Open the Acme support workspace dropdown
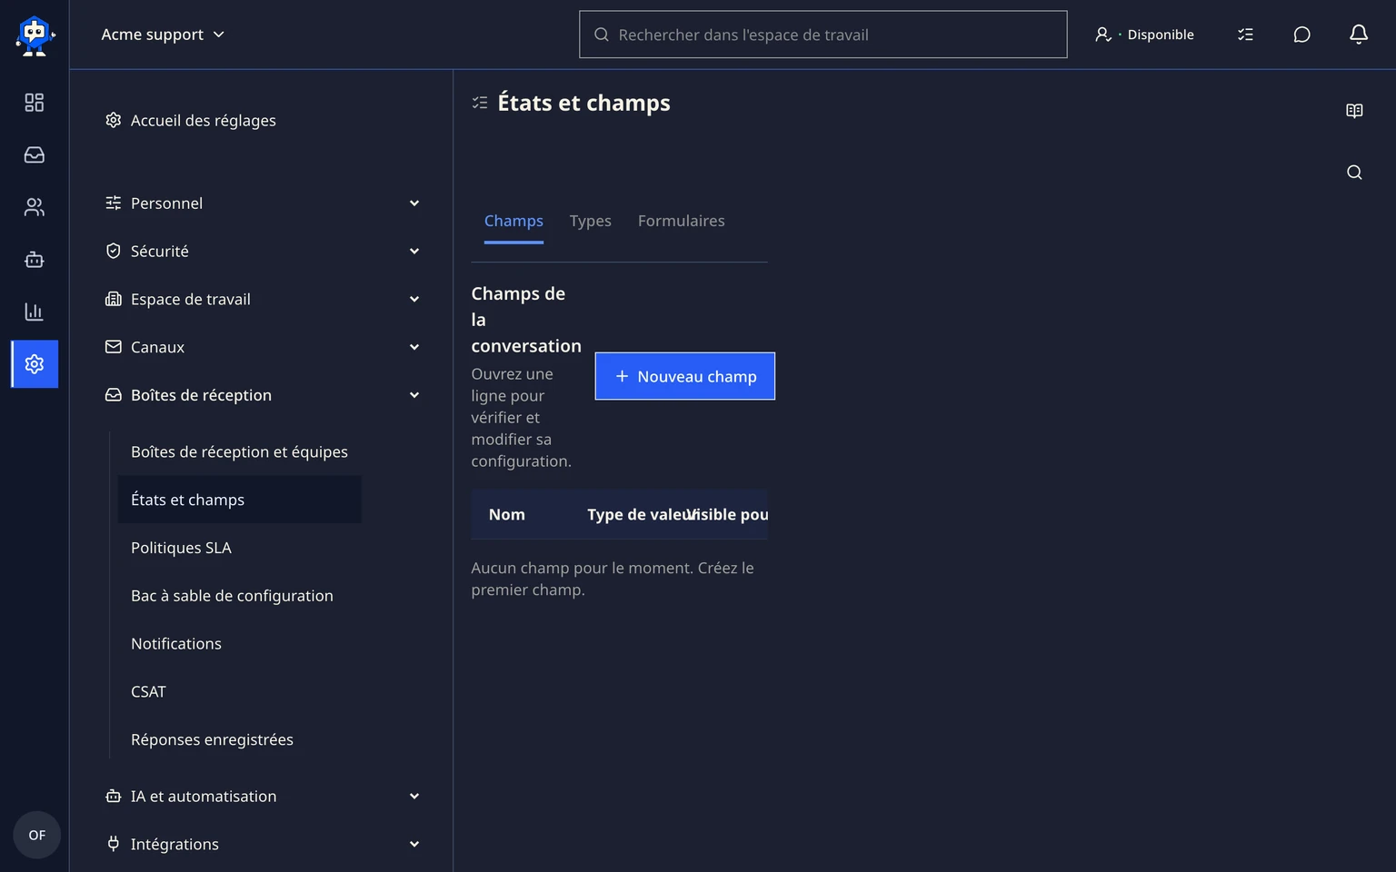 click(164, 35)
